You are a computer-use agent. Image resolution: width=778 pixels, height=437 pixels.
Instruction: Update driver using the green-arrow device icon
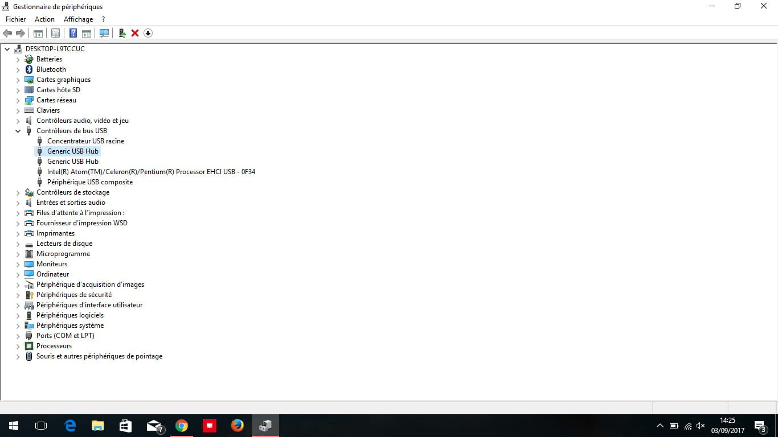pyautogui.click(x=122, y=33)
